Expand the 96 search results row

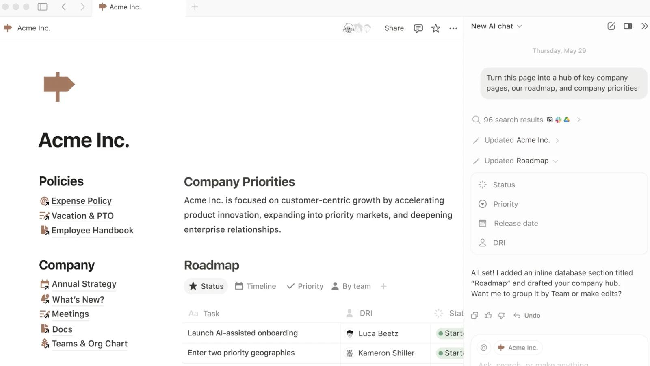coord(526,120)
